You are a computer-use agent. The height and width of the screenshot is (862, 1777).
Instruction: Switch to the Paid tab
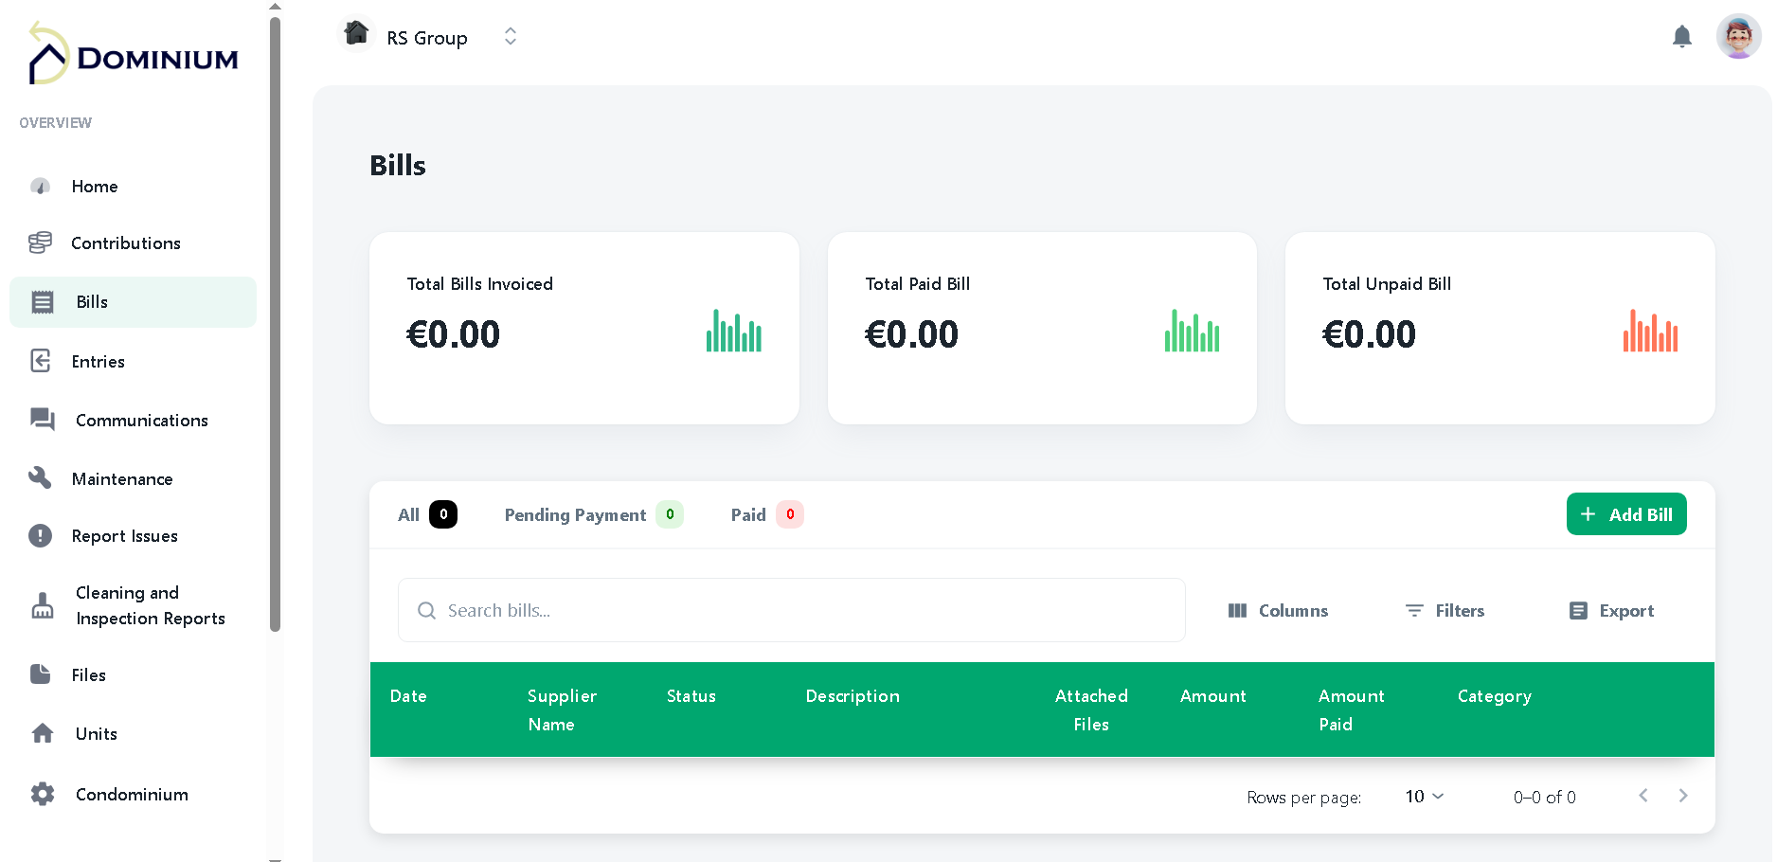747,514
